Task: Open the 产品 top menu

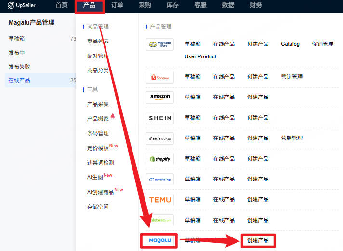Action: point(89,5)
